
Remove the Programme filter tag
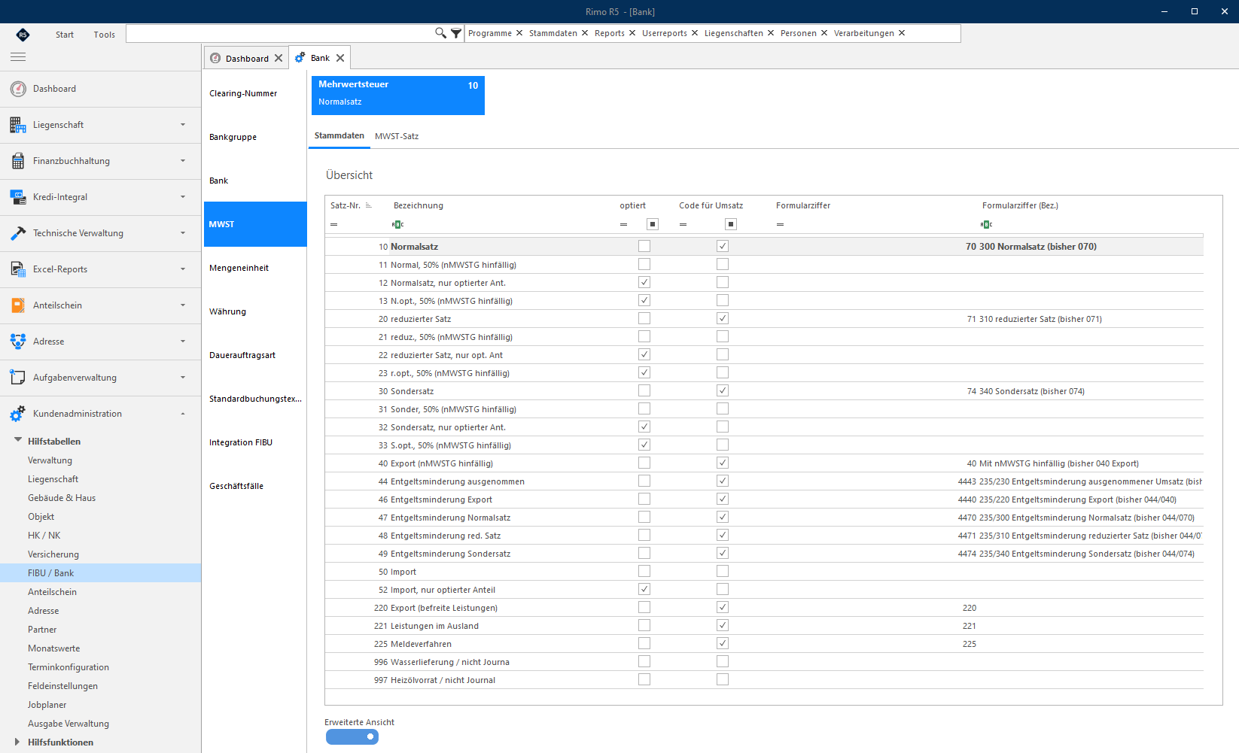tap(519, 33)
